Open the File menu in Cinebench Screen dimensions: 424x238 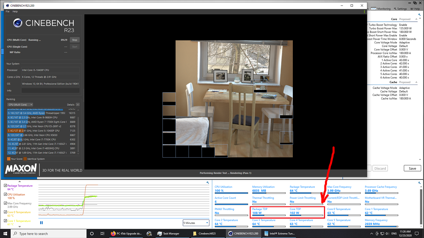point(7,12)
